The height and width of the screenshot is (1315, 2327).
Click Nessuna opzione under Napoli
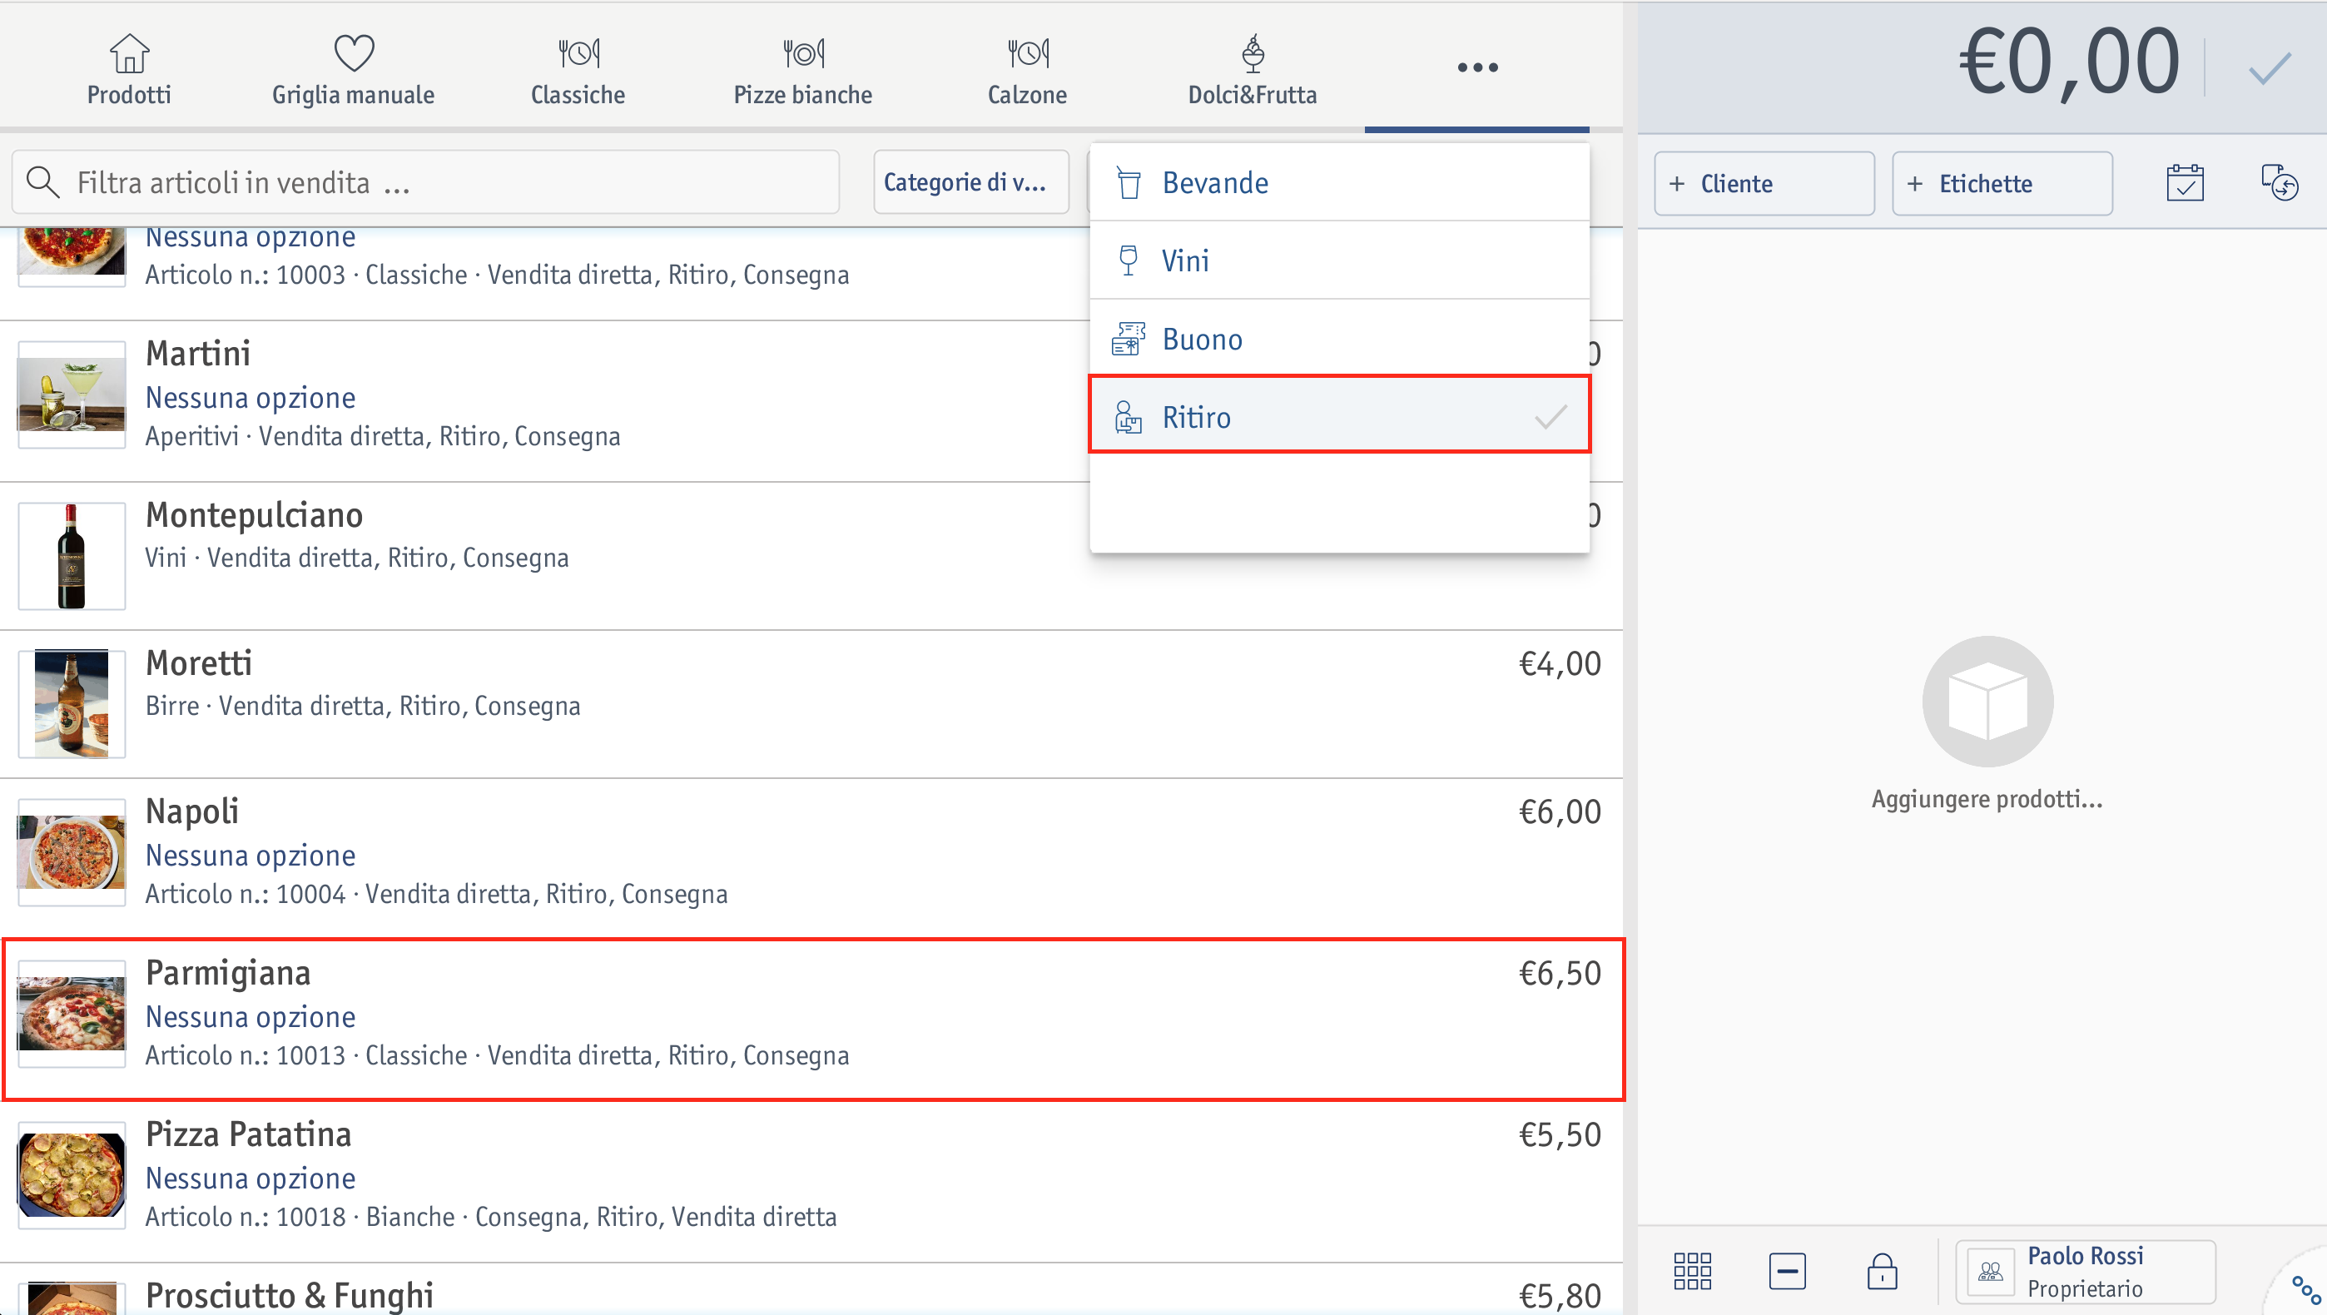tap(251, 855)
